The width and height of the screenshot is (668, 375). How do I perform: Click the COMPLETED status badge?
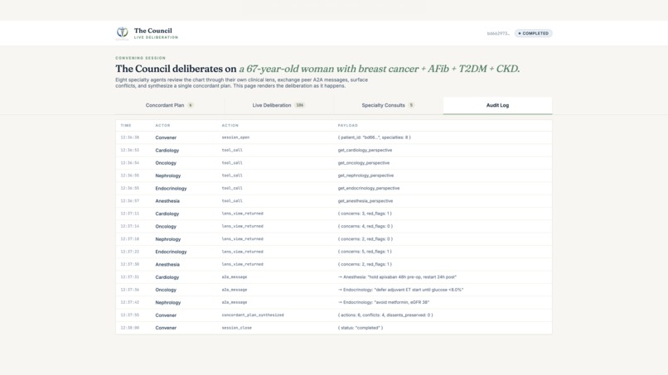tap(534, 33)
